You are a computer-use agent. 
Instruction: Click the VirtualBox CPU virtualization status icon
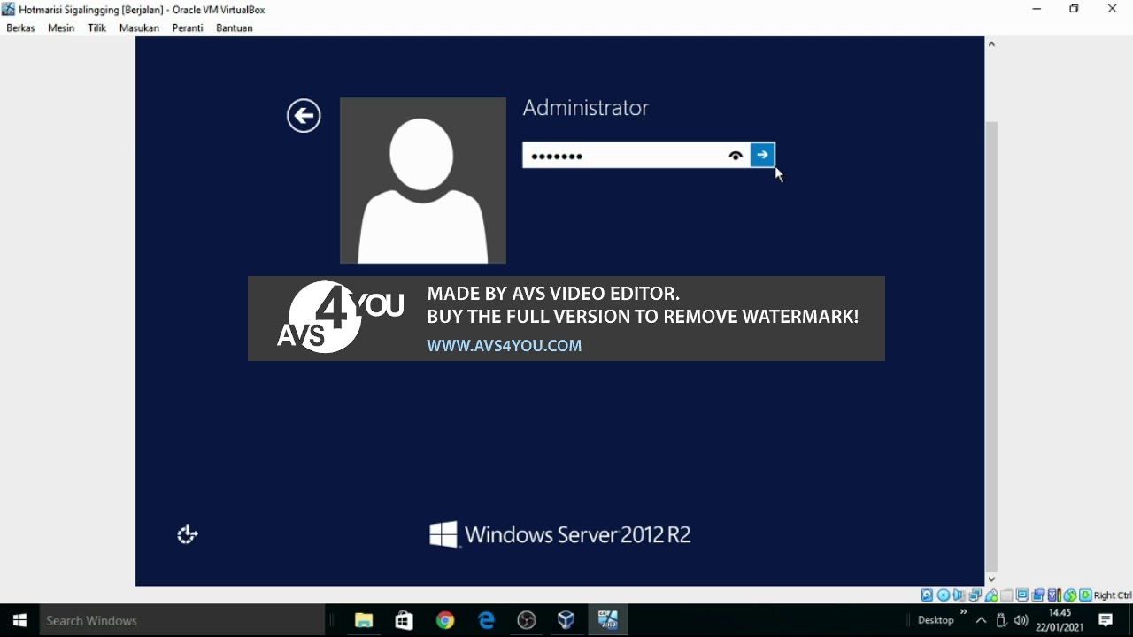pyautogui.click(x=1054, y=595)
